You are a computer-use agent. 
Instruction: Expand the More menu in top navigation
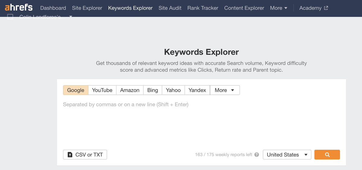pos(278,8)
